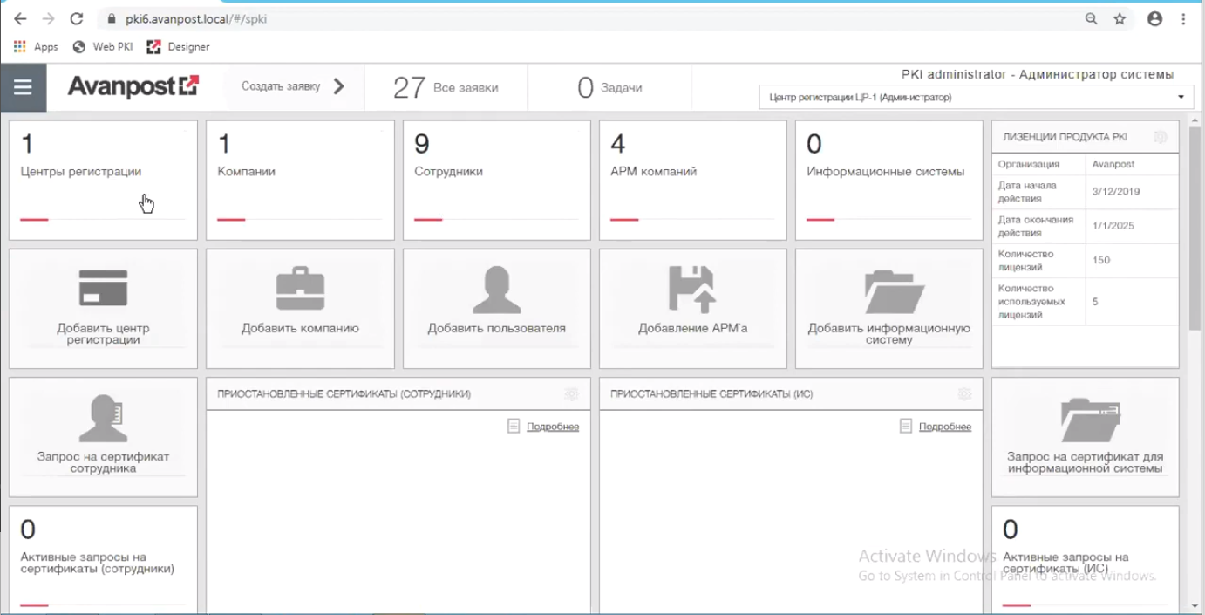This screenshot has width=1205, height=615.
Task: Open the Apps bookmarks shortcut
Action: (x=37, y=47)
